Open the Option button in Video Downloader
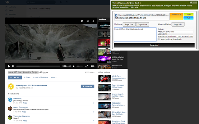 pos(193,2)
